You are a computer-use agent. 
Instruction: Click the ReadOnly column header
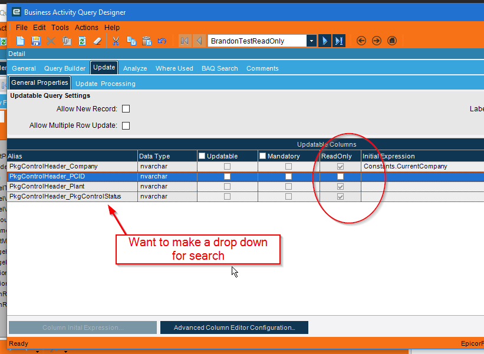tap(341, 156)
